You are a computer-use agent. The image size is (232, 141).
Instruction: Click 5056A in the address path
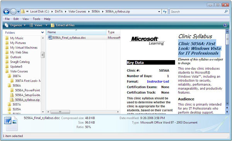point(96,12)
